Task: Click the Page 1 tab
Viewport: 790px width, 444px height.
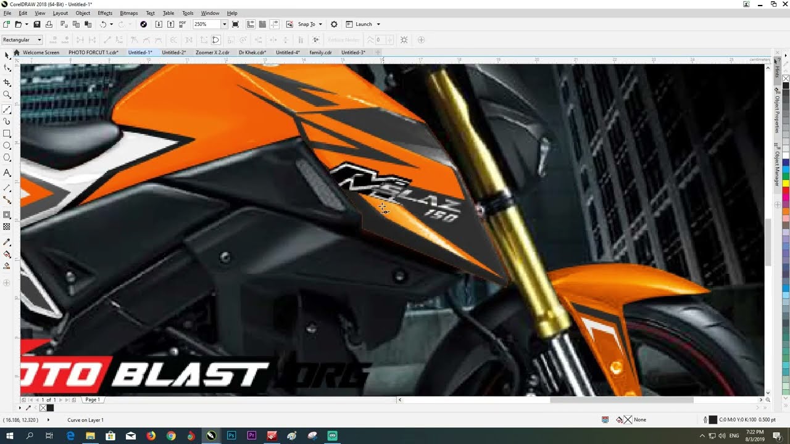Action: pyautogui.click(x=93, y=400)
